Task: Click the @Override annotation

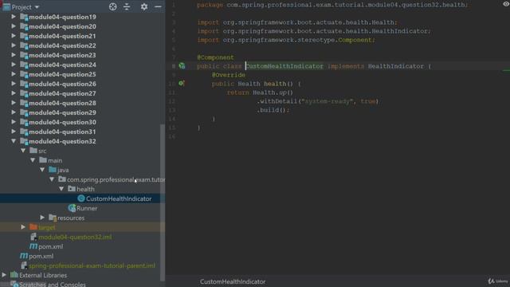Action: point(229,75)
